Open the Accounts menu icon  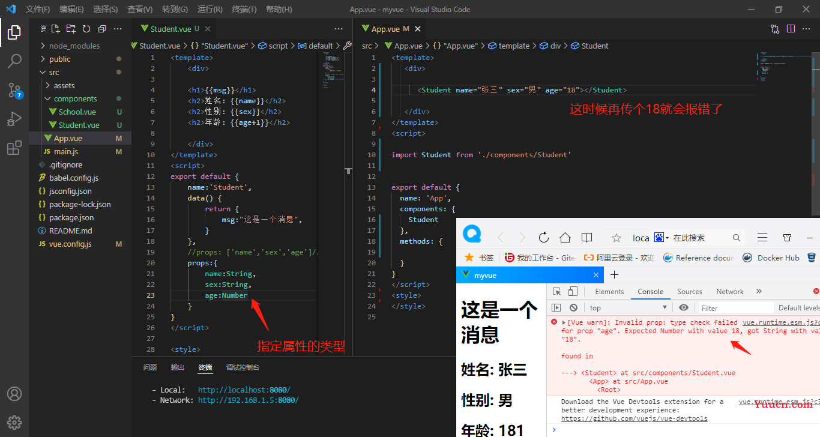point(14,394)
